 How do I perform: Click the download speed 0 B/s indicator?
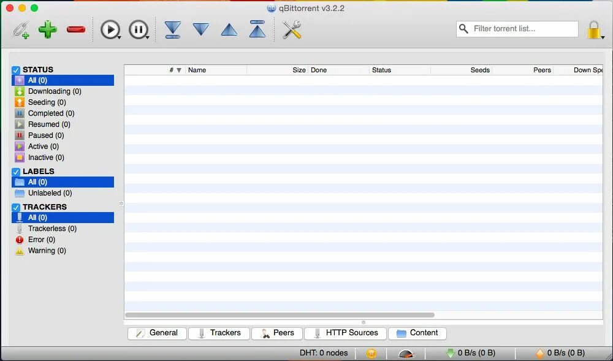tap(471, 353)
